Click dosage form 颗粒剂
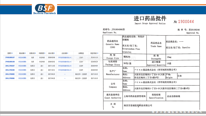This screenshot has width=206, height=116. pyautogui.click(x=127, y=57)
